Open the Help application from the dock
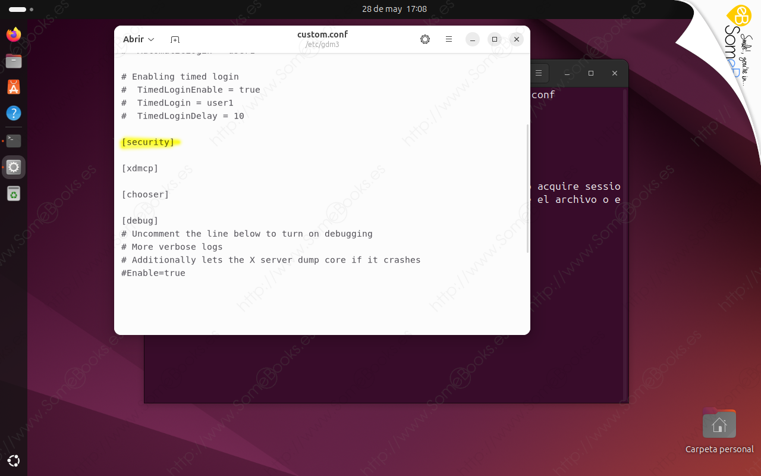The image size is (761, 476). [x=13, y=113]
